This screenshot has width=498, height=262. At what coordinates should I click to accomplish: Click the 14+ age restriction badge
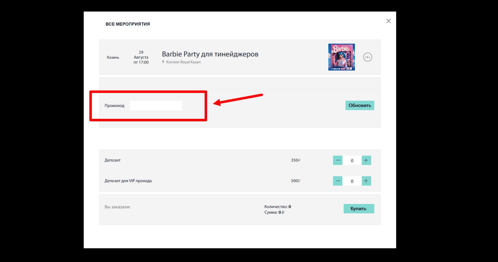coord(368,57)
